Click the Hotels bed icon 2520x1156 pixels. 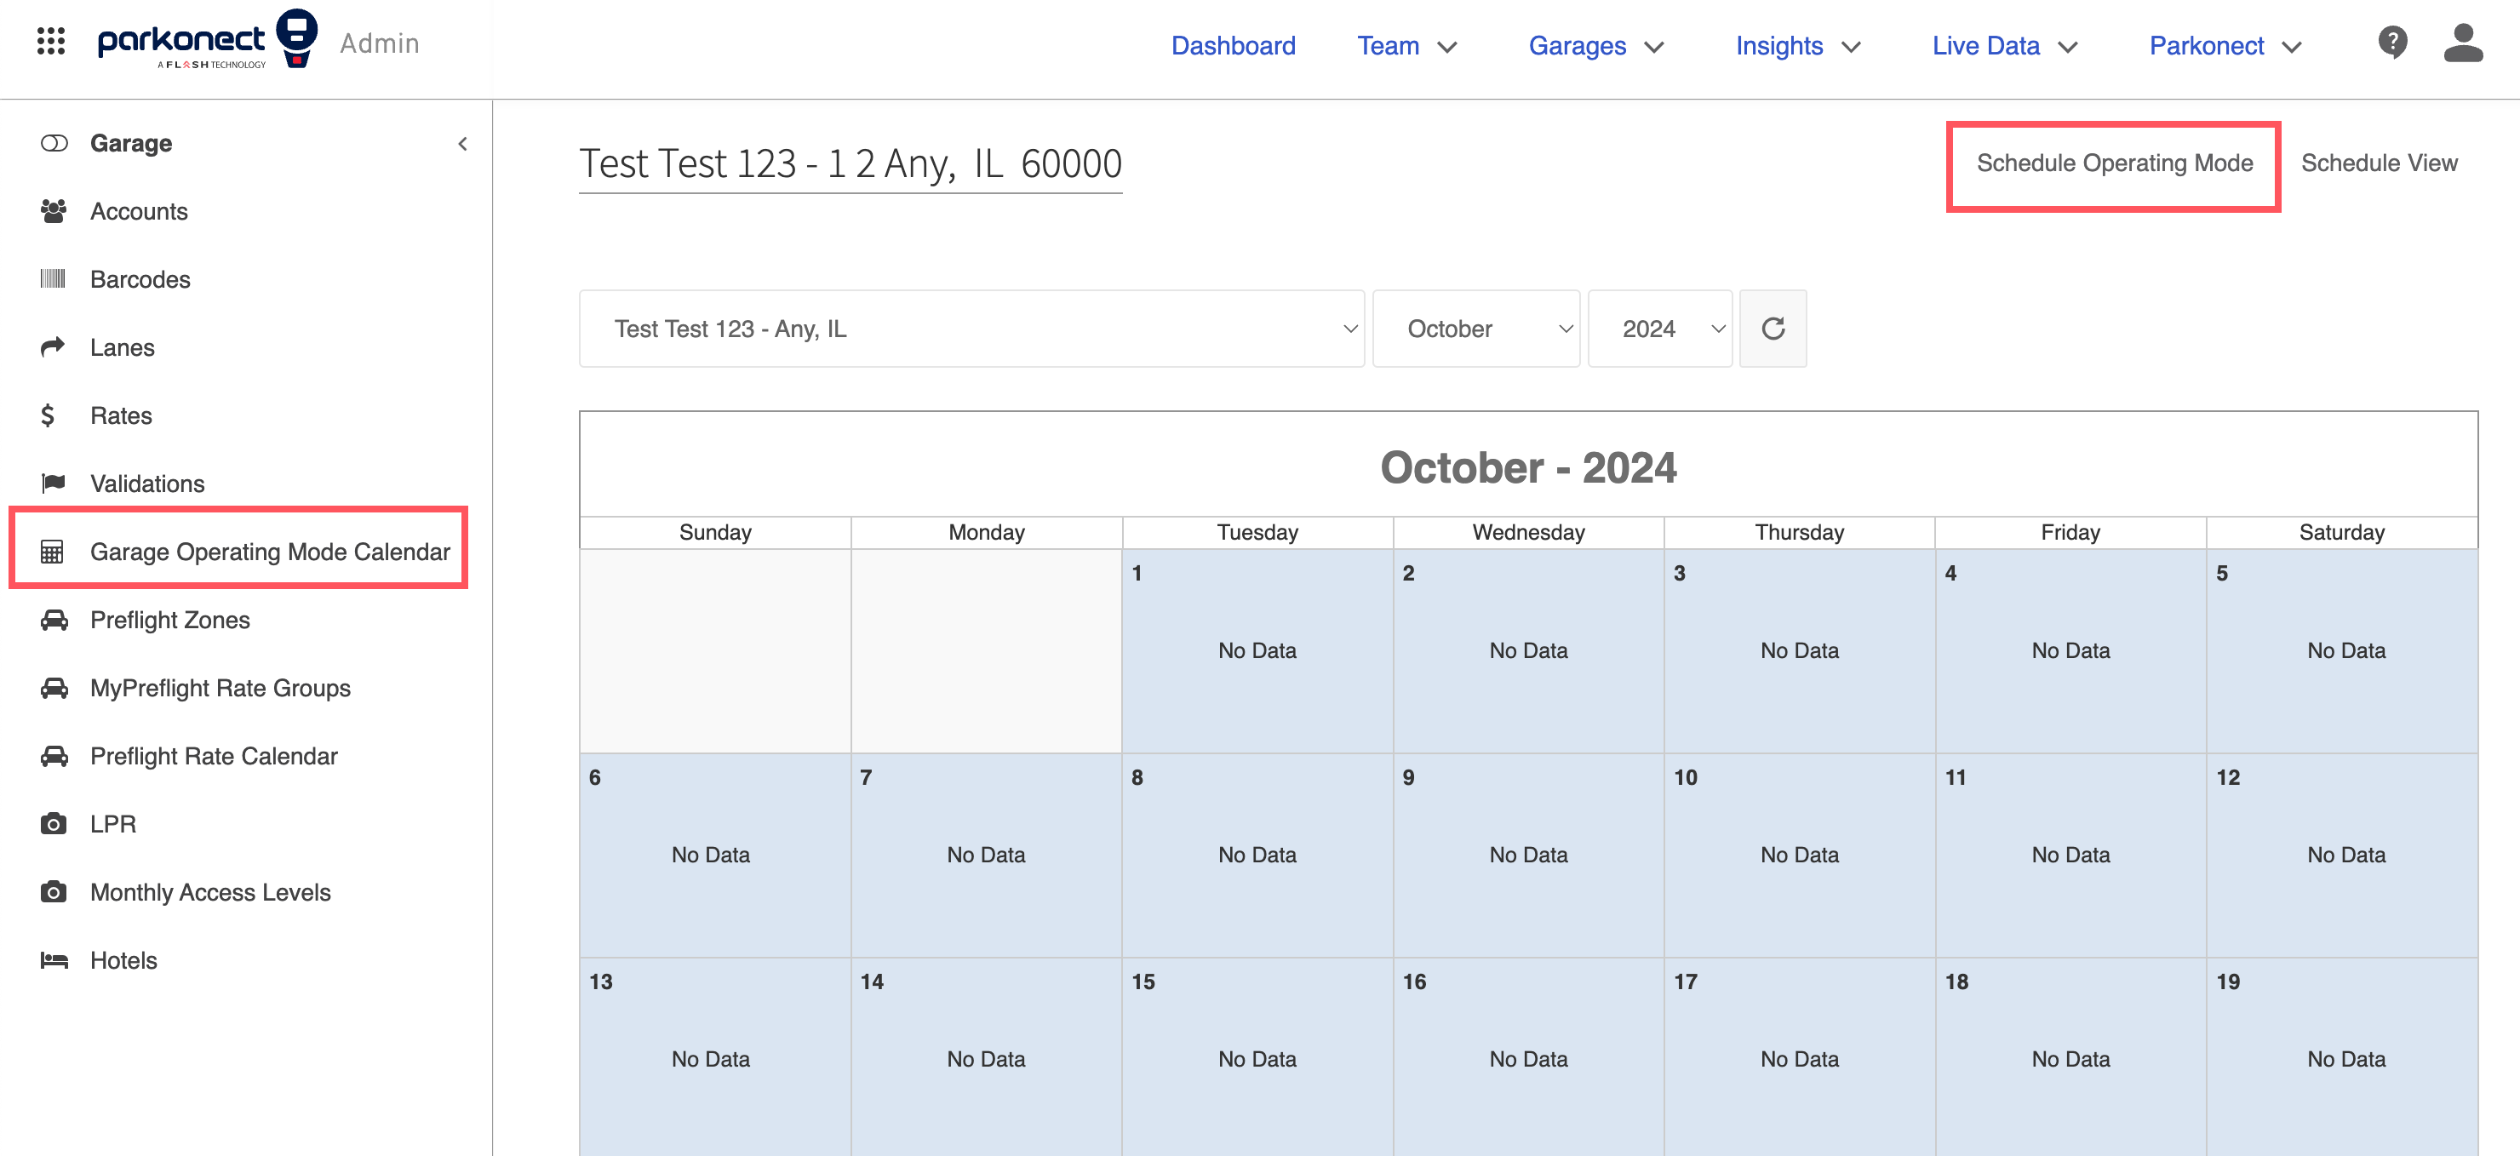click(54, 959)
